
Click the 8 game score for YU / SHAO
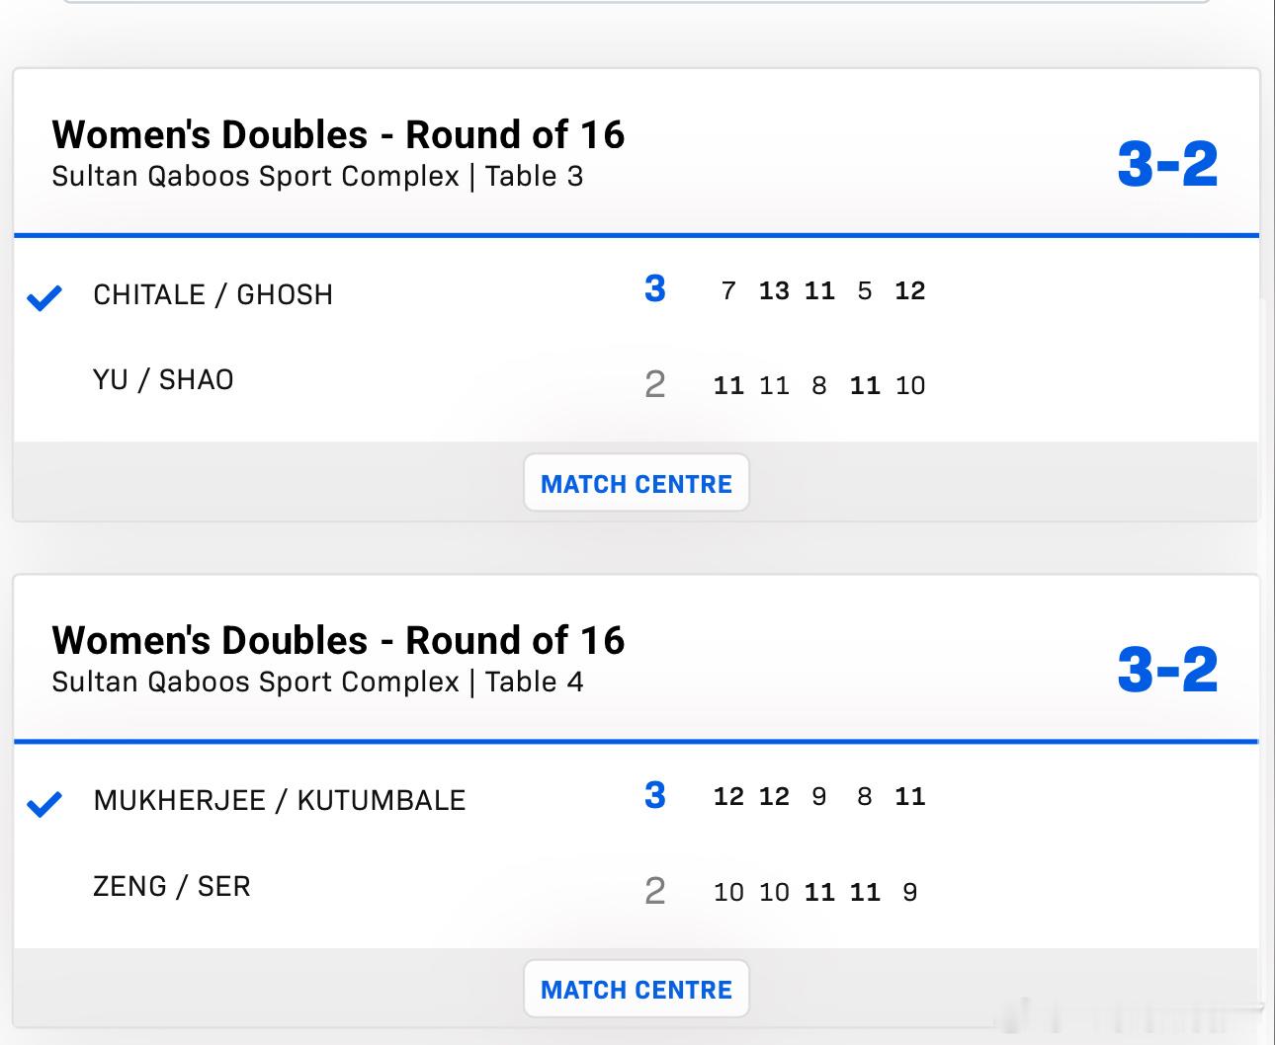[818, 385]
